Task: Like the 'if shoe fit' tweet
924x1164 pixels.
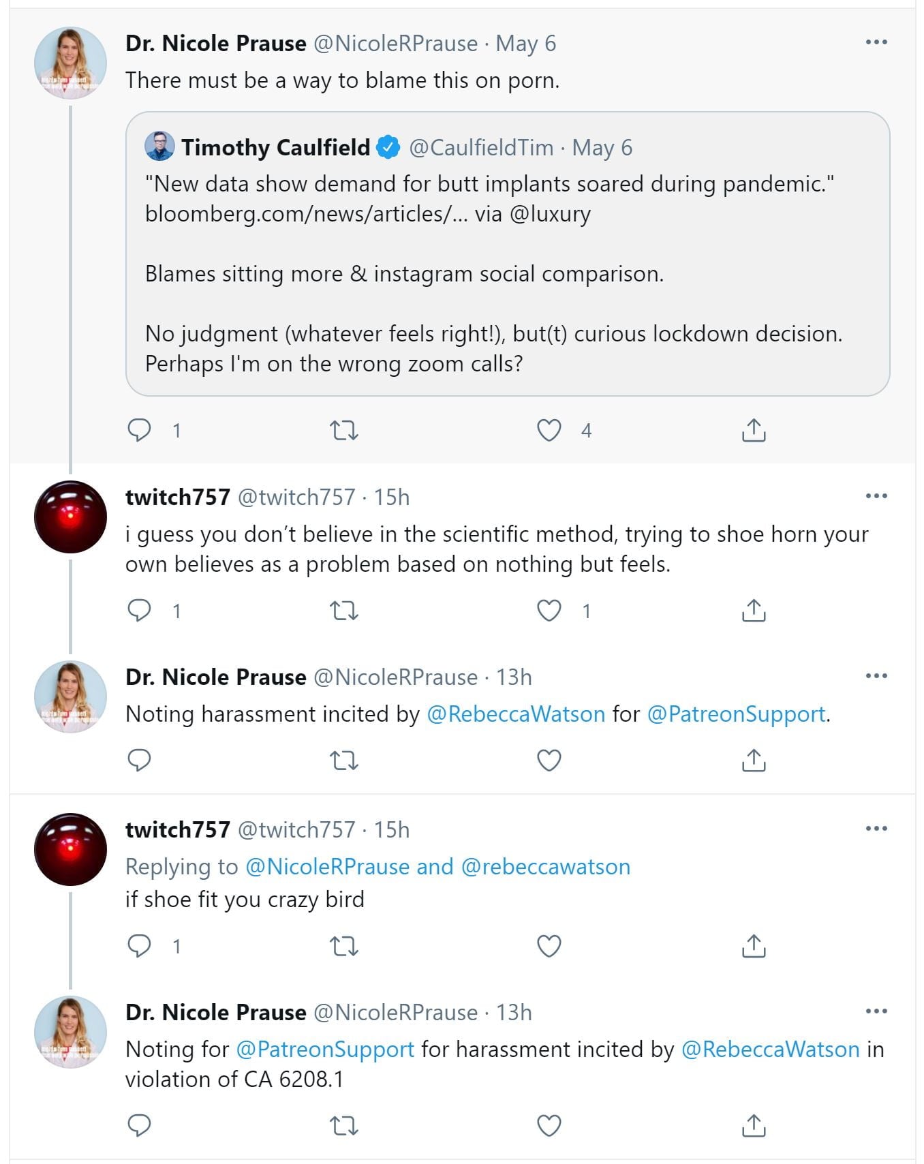Action: tap(549, 946)
